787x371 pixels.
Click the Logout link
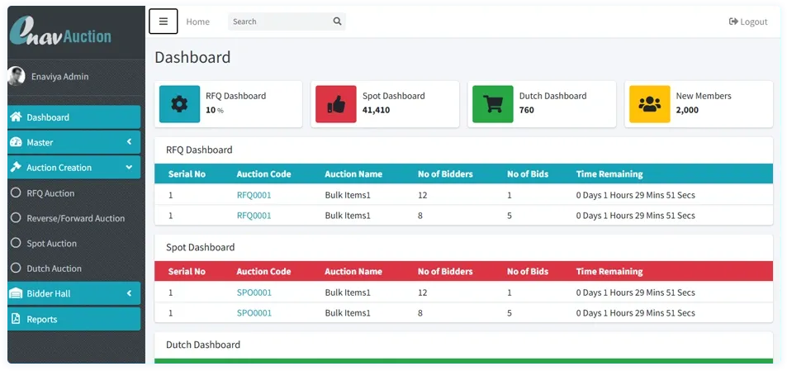click(x=748, y=21)
